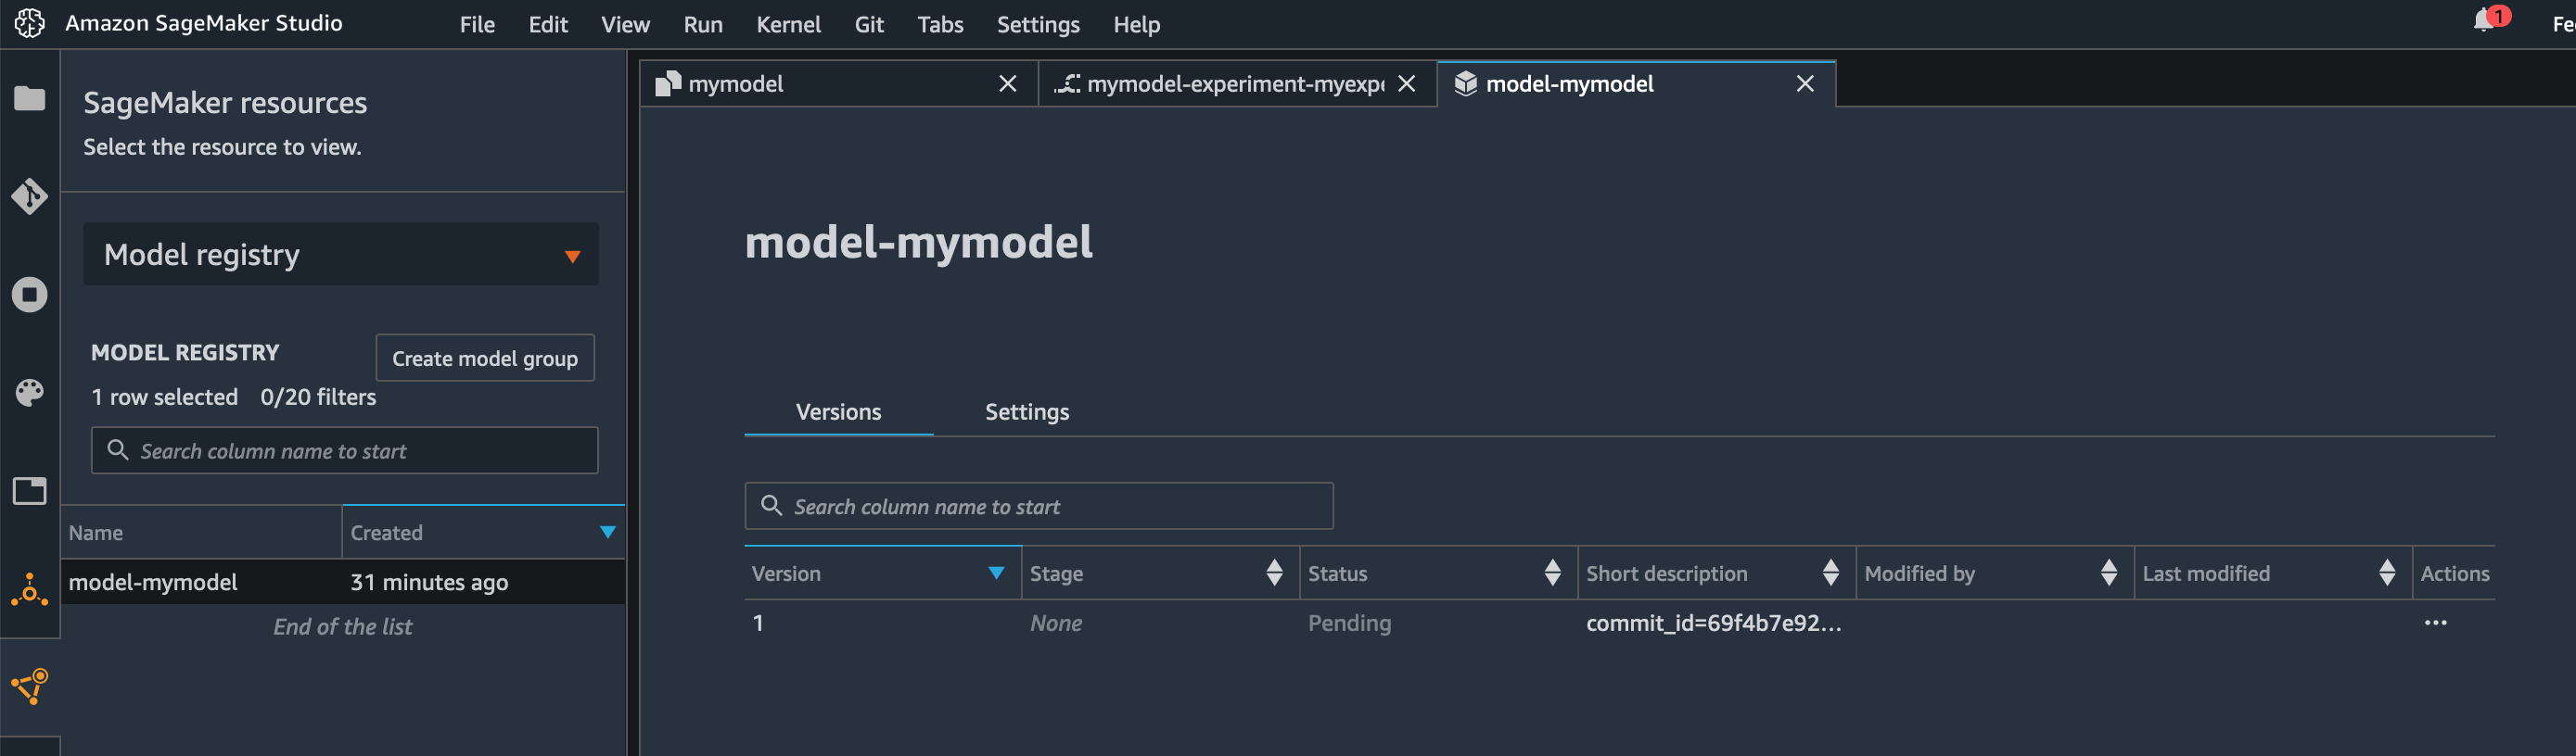Select the Versions tab
2576x756 pixels.
coord(838,411)
